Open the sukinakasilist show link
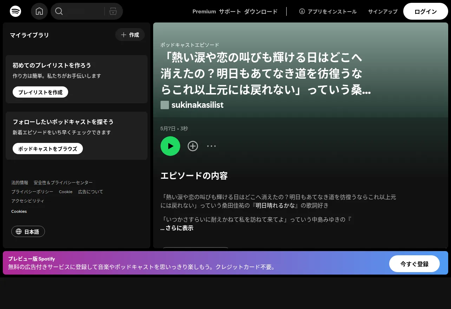The image size is (451, 309). pyautogui.click(x=197, y=105)
